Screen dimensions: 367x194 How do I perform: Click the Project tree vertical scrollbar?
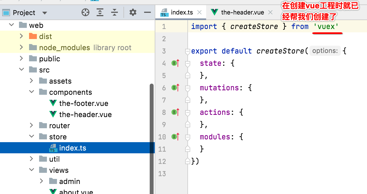click(152, 139)
